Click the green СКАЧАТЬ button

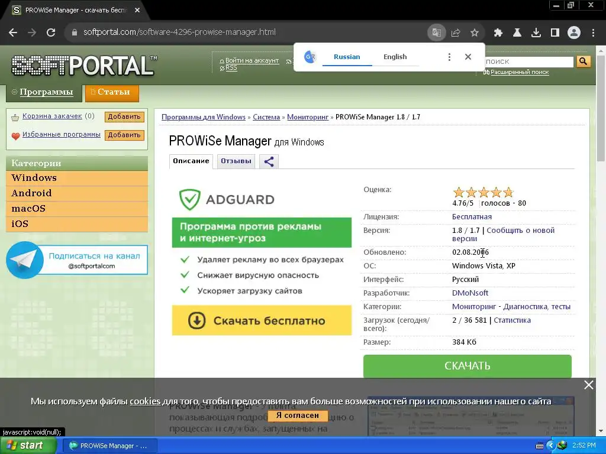(468, 366)
